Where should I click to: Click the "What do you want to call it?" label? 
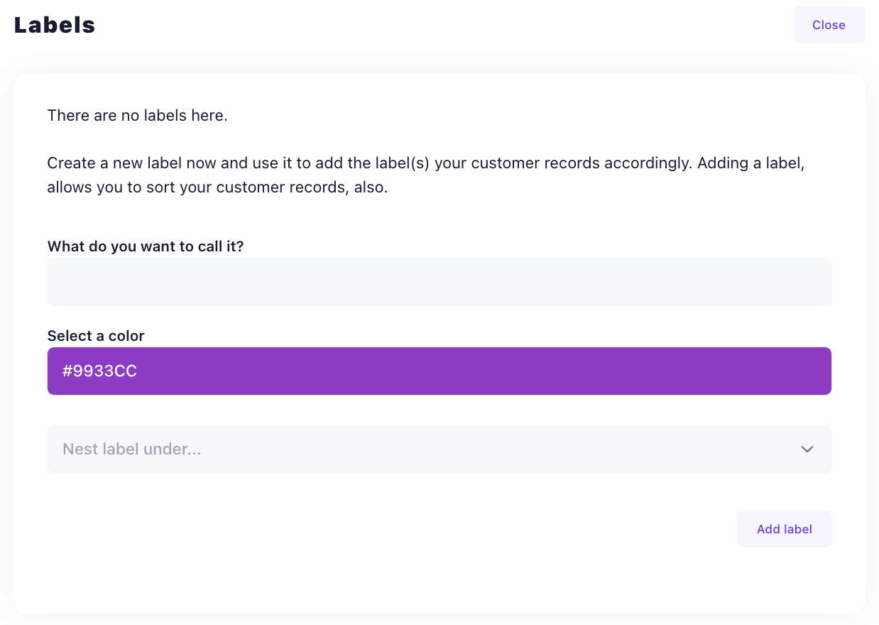(145, 246)
